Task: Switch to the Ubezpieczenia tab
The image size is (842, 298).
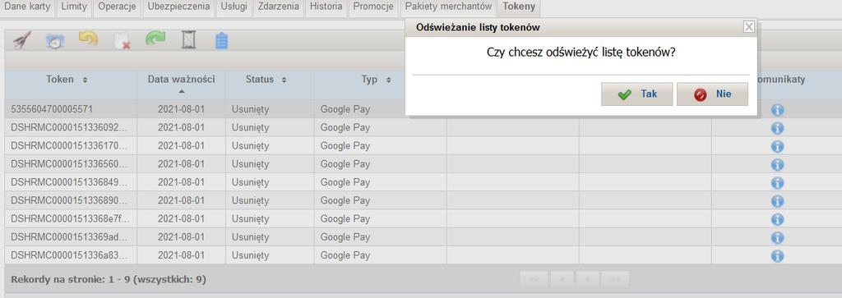Action: (178, 7)
